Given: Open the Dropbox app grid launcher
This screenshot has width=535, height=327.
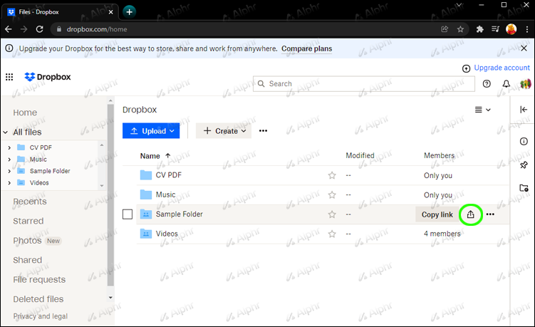Looking at the screenshot, I should (9, 77).
